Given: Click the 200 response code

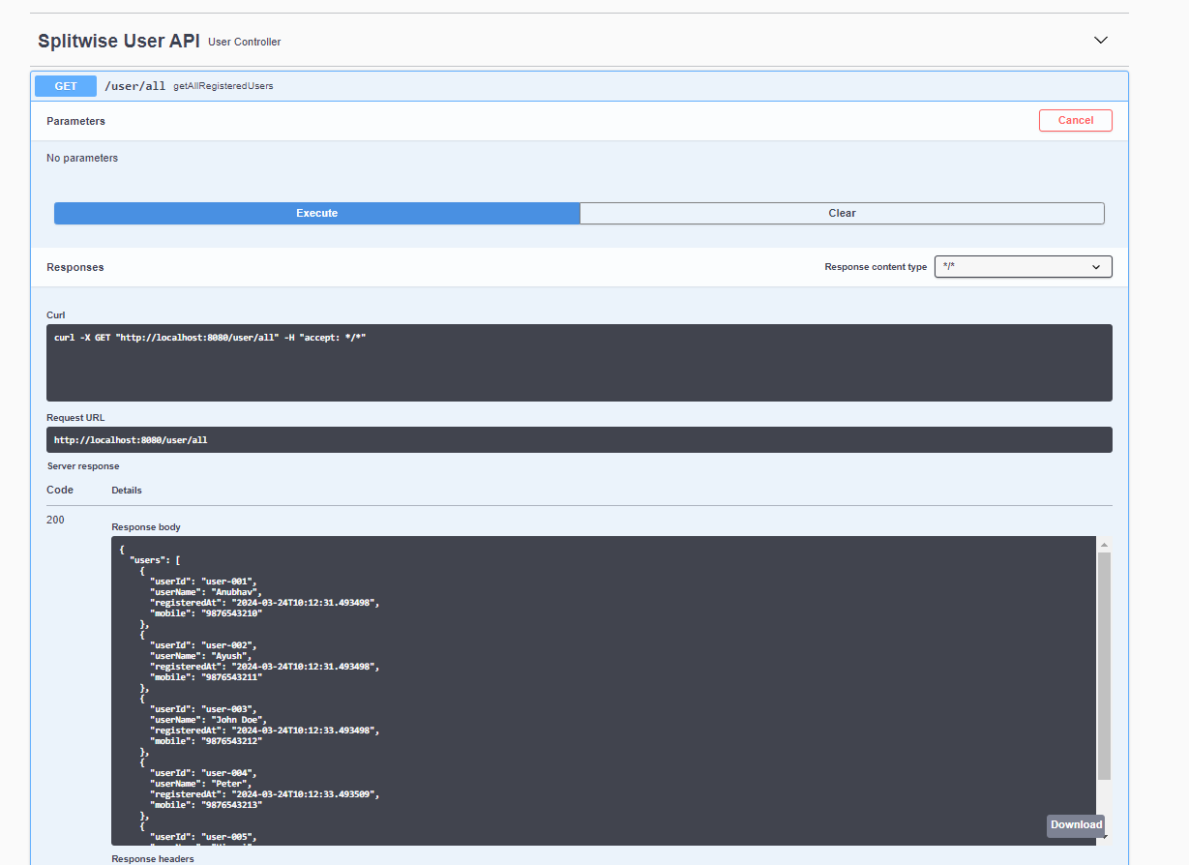Looking at the screenshot, I should 55,521.
